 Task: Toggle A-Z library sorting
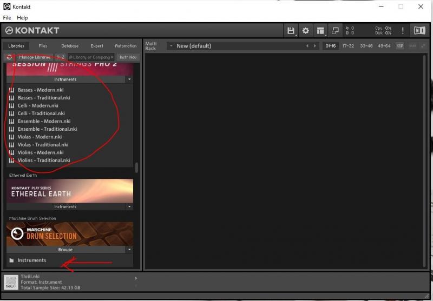(60, 57)
